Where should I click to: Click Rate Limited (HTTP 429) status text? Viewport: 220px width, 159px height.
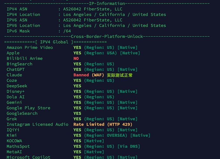click(x=103, y=124)
